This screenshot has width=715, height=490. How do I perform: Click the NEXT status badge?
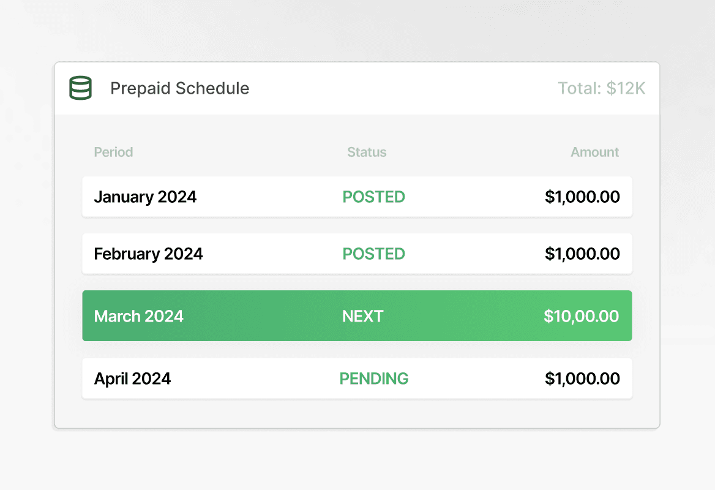(x=362, y=316)
